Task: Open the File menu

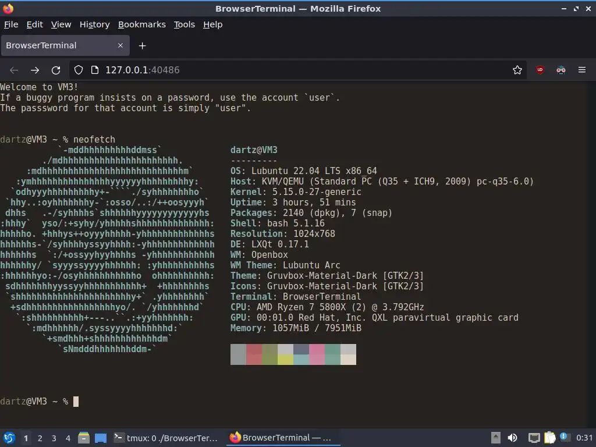Action: [x=11, y=24]
